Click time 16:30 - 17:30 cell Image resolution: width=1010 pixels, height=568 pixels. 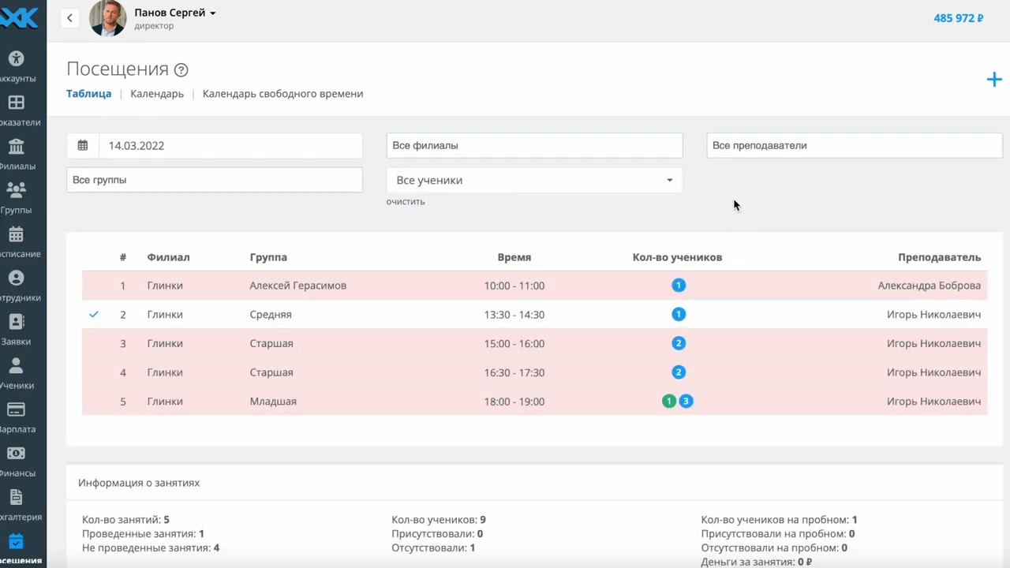pyautogui.click(x=514, y=372)
